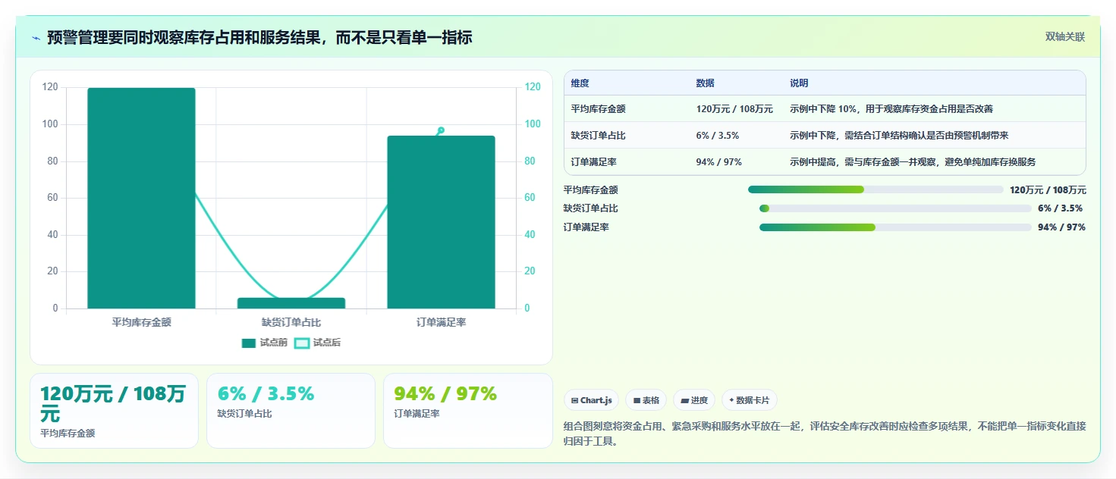
Task: Click the line point above 订单满足率 bar
Action: tap(441, 130)
